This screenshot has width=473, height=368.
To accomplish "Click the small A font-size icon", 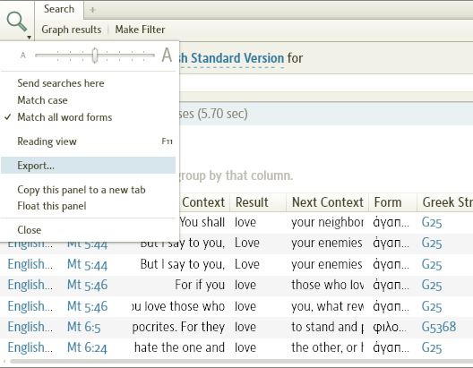I will click(x=23, y=56).
